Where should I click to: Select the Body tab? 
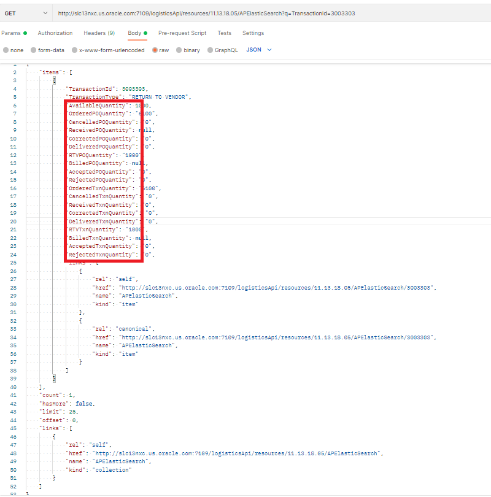coord(137,33)
